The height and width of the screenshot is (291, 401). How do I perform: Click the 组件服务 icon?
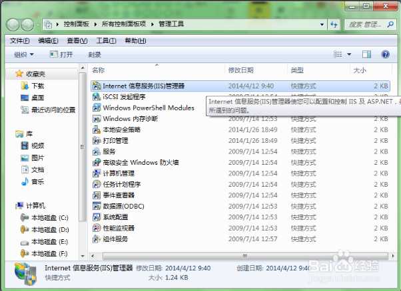(97, 239)
